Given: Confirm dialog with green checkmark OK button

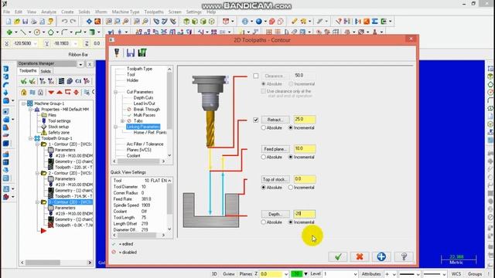Looking at the screenshot, I should click(338, 256).
